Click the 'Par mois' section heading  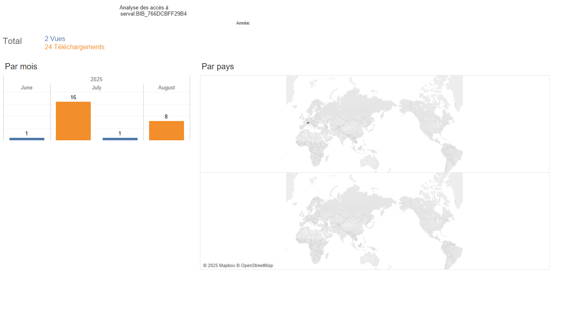(x=21, y=66)
